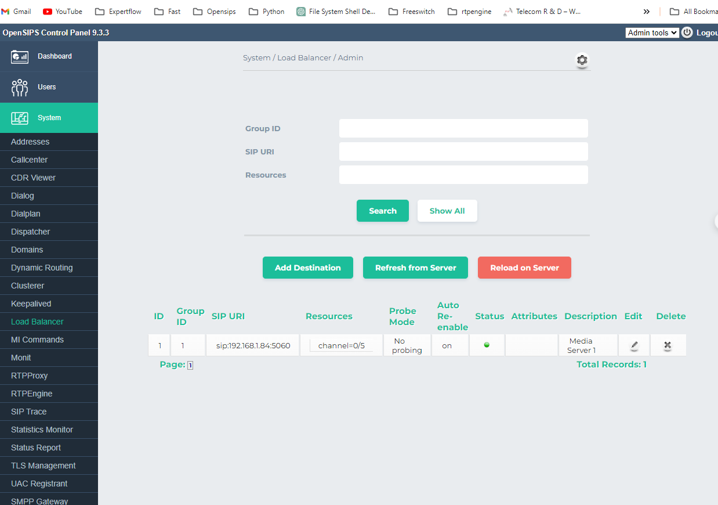Open the Users section icon
Screen dimensions: 718x505
click(x=20, y=87)
